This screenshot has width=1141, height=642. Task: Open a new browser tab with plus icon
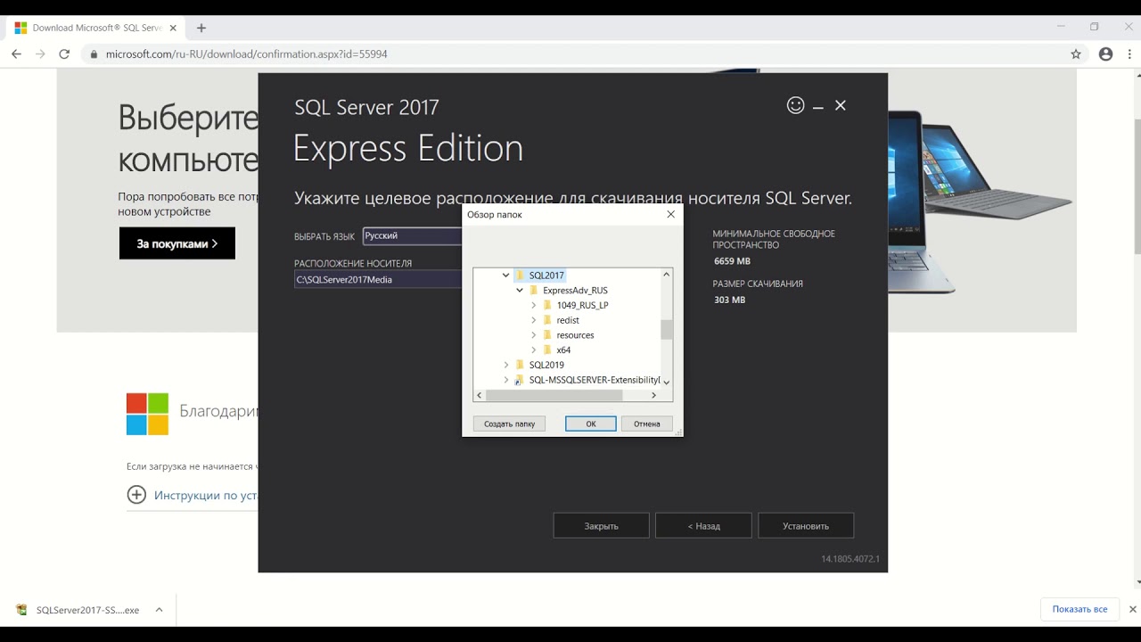coord(201,28)
